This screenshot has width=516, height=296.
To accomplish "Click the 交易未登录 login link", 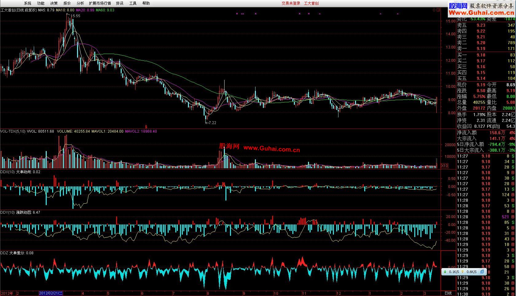I will pos(291,3).
